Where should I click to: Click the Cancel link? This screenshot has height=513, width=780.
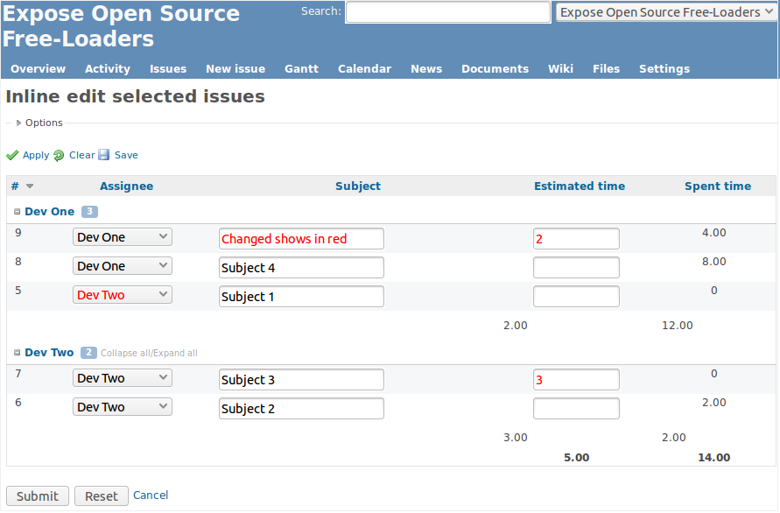pos(151,495)
